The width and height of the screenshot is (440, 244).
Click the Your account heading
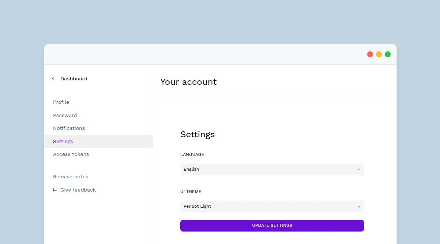(x=188, y=82)
